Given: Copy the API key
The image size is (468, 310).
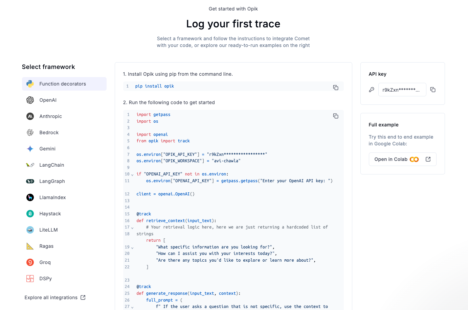Looking at the screenshot, I should click(x=433, y=90).
